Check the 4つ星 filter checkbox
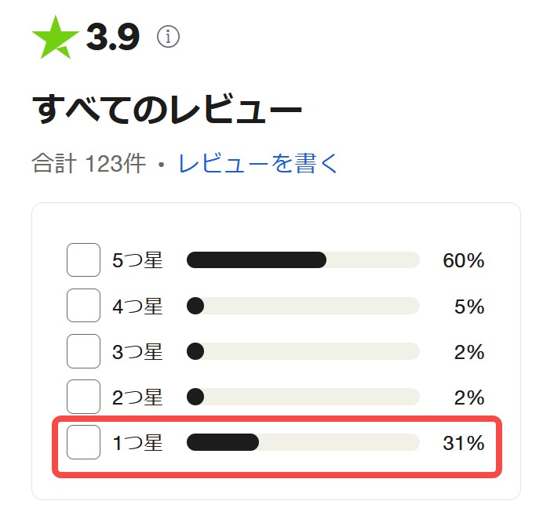Screen dimensions: 543x519 click(x=83, y=306)
